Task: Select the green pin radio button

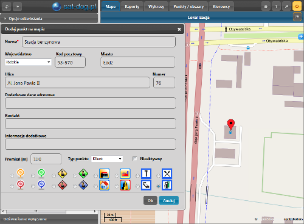Action: [x=33, y=176]
